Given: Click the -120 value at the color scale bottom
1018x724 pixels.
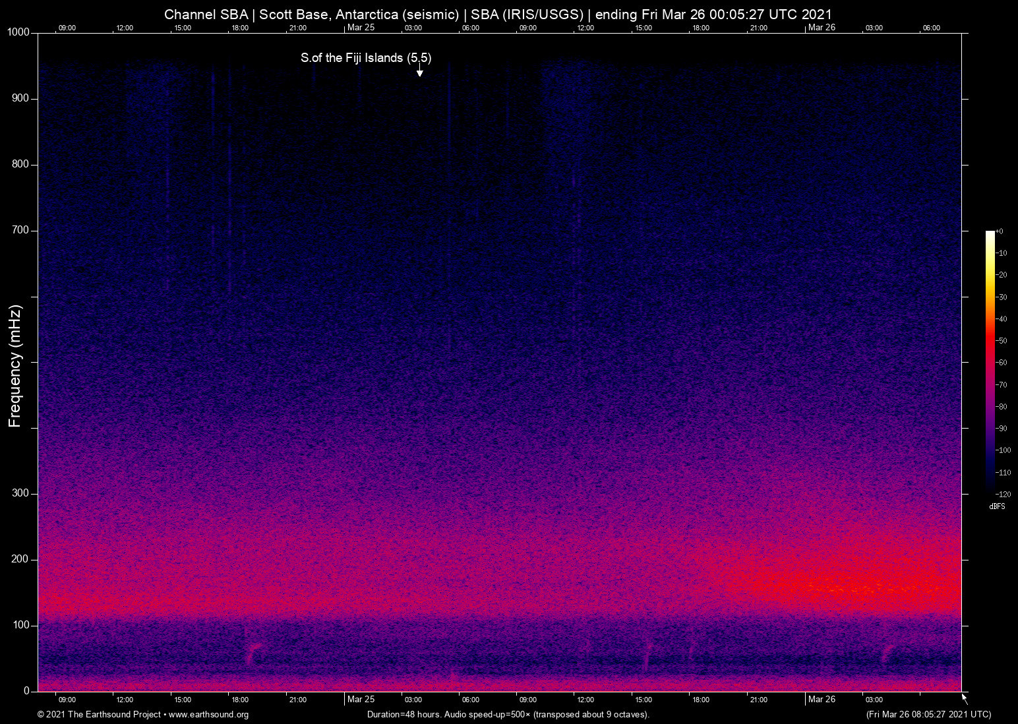Looking at the screenshot, I should click(x=1002, y=494).
